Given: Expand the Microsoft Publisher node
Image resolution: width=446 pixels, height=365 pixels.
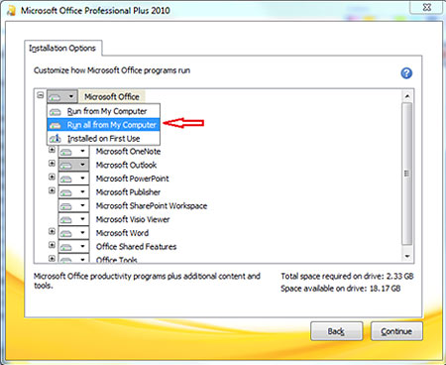Looking at the screenshot, I should pos(52,190).
